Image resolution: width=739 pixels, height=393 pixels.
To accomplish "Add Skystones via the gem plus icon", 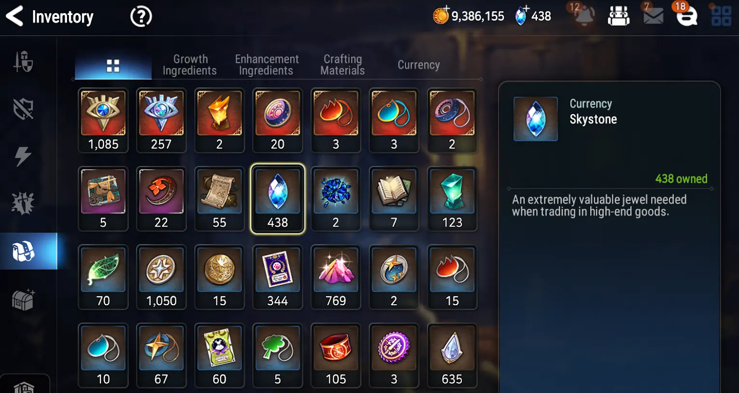I will pos(522,16).
